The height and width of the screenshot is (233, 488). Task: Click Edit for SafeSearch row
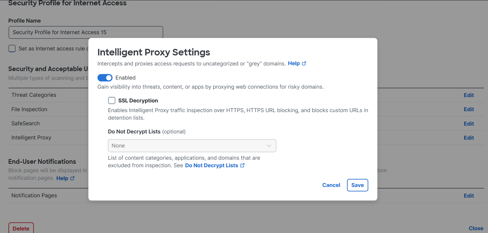469,124
